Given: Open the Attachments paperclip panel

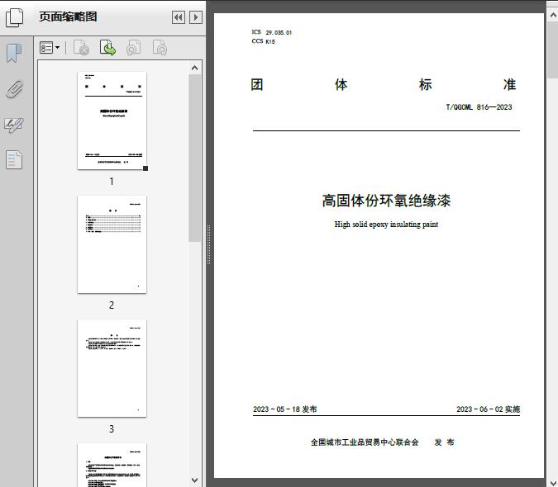Looking at the screenshot, I should [x=14, y=89].
